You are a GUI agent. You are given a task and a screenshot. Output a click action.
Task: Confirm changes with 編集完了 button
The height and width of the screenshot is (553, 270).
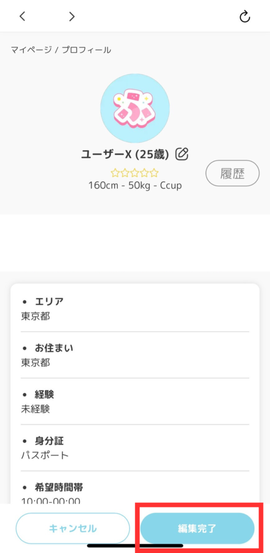(x=198, y=528)
